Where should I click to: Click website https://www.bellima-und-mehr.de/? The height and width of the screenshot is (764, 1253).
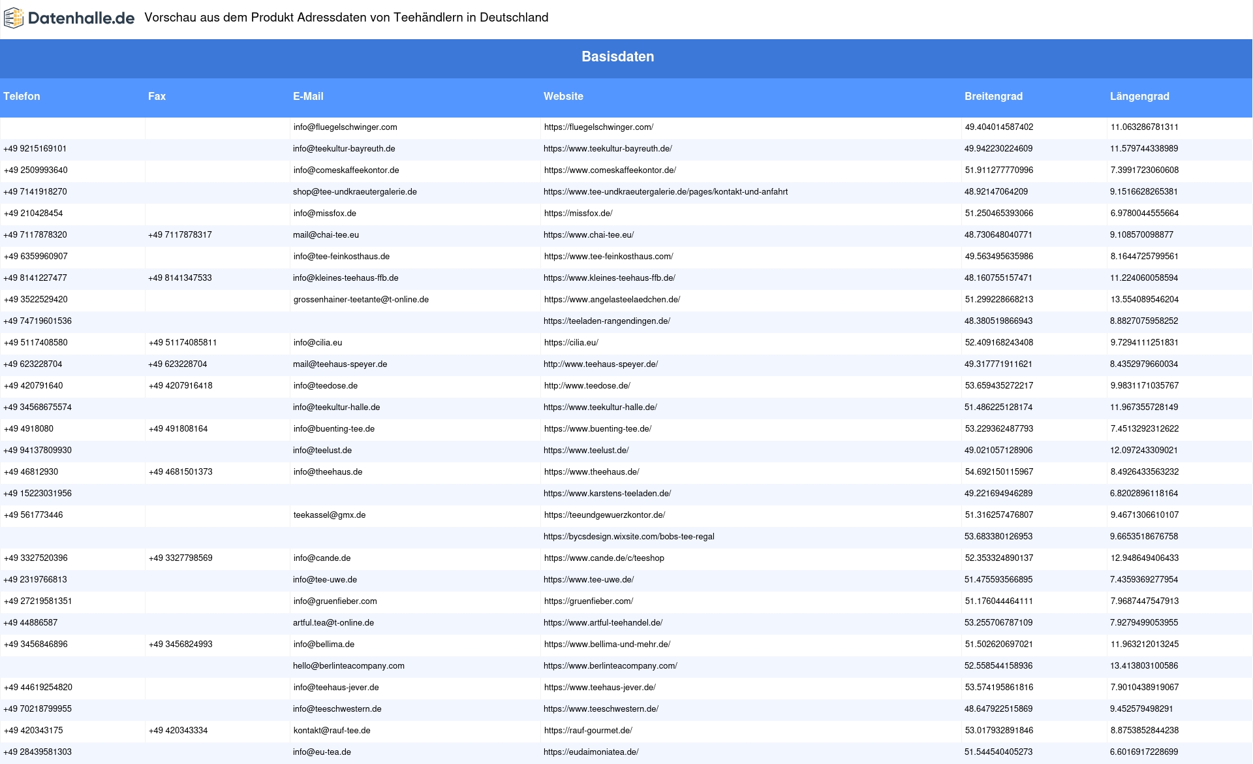tap(608, 645)
